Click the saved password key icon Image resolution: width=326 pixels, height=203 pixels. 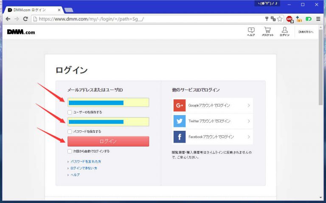(x=267, y=19)
